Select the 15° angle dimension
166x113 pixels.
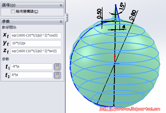[x=122, y=6]
